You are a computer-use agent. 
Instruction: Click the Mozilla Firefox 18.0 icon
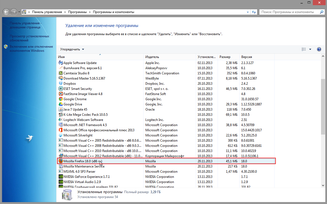coord(61,161)
